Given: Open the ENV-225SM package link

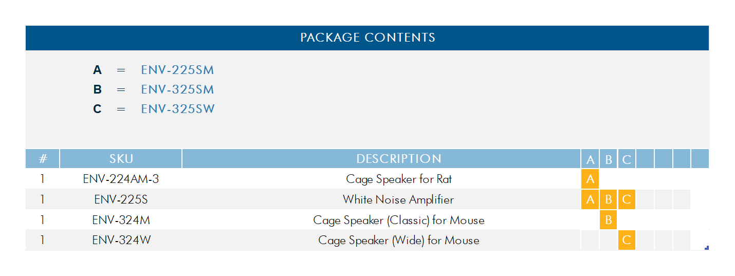Looking at the screenshot, I should click(177, 70).
